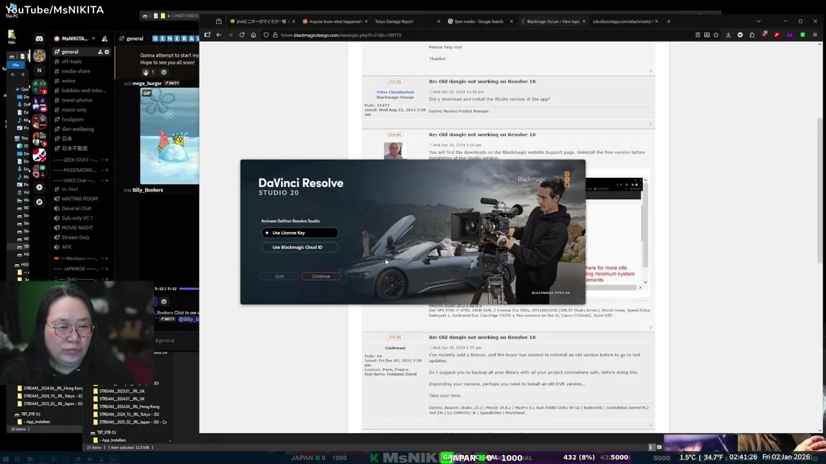826x464 pixels.
Task: Open Peter Chamberlain's forum profile link
Action: 395,92
